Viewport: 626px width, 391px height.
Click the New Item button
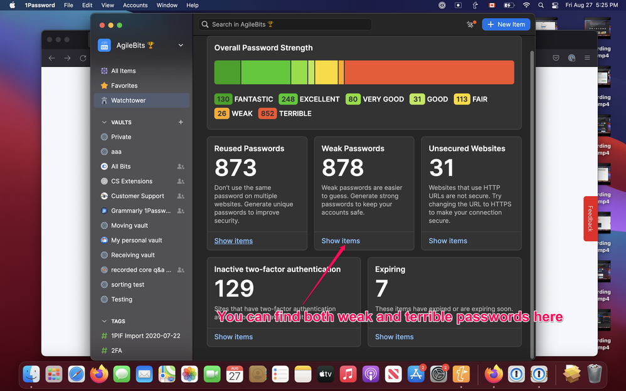pyautogui.click(x=506, y=24)
